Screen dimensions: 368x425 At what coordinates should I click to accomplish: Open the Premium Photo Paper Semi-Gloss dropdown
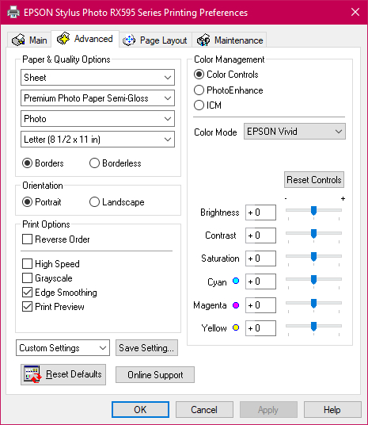pyautogui.click(x=97, y=98)
